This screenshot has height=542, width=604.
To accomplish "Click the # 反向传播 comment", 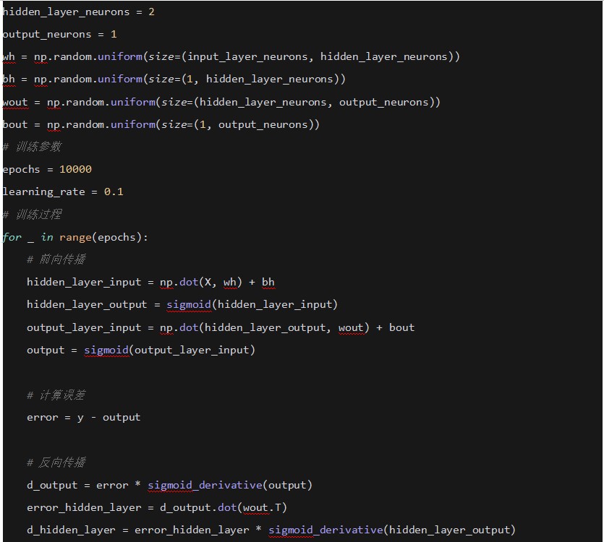I will click(x=56, y=463).
